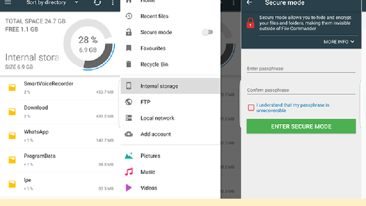Open Local network from the drawer
The width and height of the screenshot is (366, 206).
(157, 118)
